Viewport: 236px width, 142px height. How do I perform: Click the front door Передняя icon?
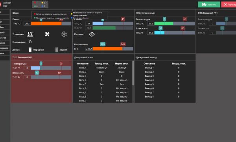(x=30, y=50)
